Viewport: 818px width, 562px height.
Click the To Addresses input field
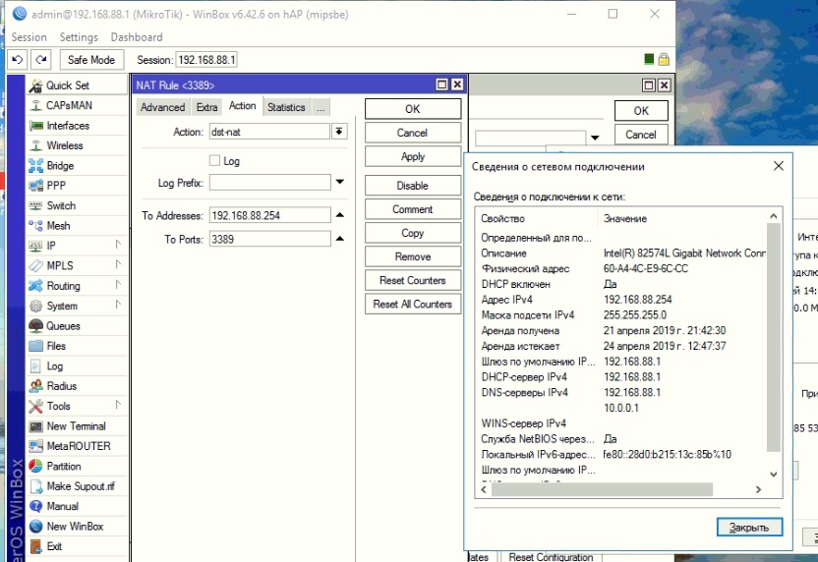point(269,215)
